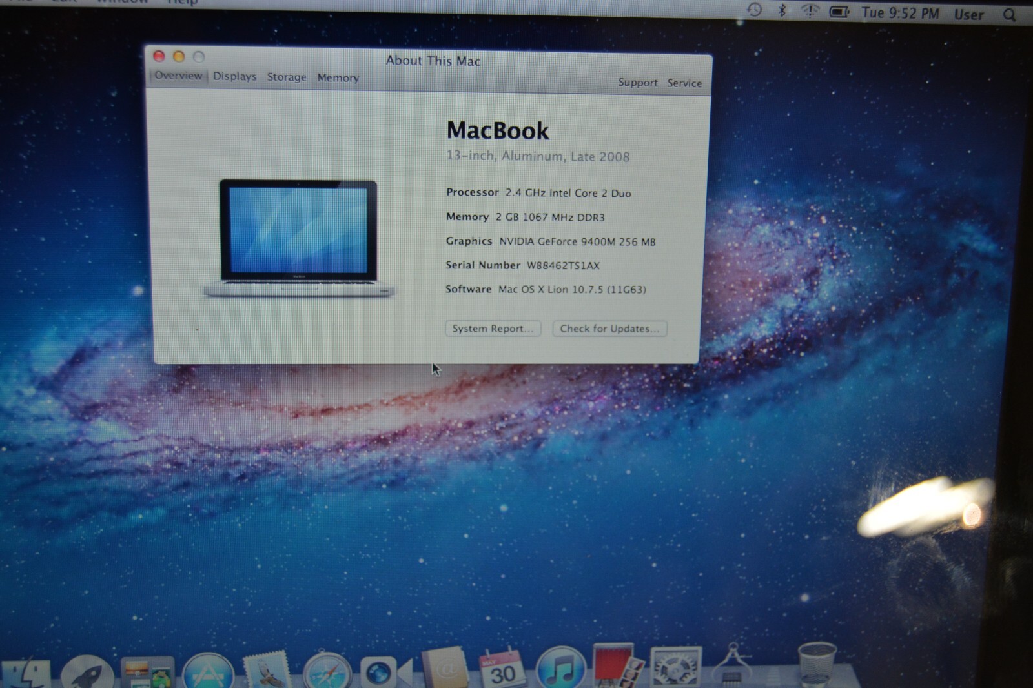Click Processor '2.4 GHz Intel Core 2 Duo'
This screenshot has height=688, width=1033.
[x=568, y=193]
